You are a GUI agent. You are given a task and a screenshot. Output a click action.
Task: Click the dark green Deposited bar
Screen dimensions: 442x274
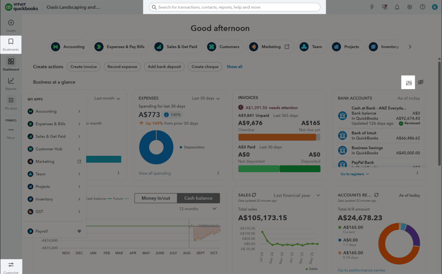pos(300,169)
